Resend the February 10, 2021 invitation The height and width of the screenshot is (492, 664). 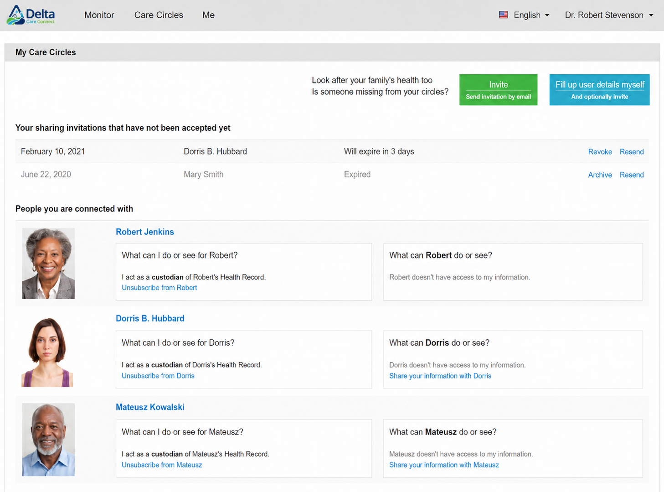632,152
